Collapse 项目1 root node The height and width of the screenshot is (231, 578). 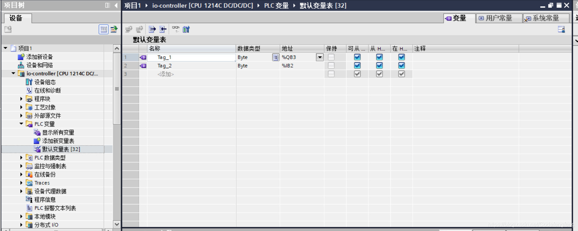(5, 48)
